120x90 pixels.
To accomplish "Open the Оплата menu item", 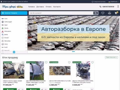I will [48, 7].
